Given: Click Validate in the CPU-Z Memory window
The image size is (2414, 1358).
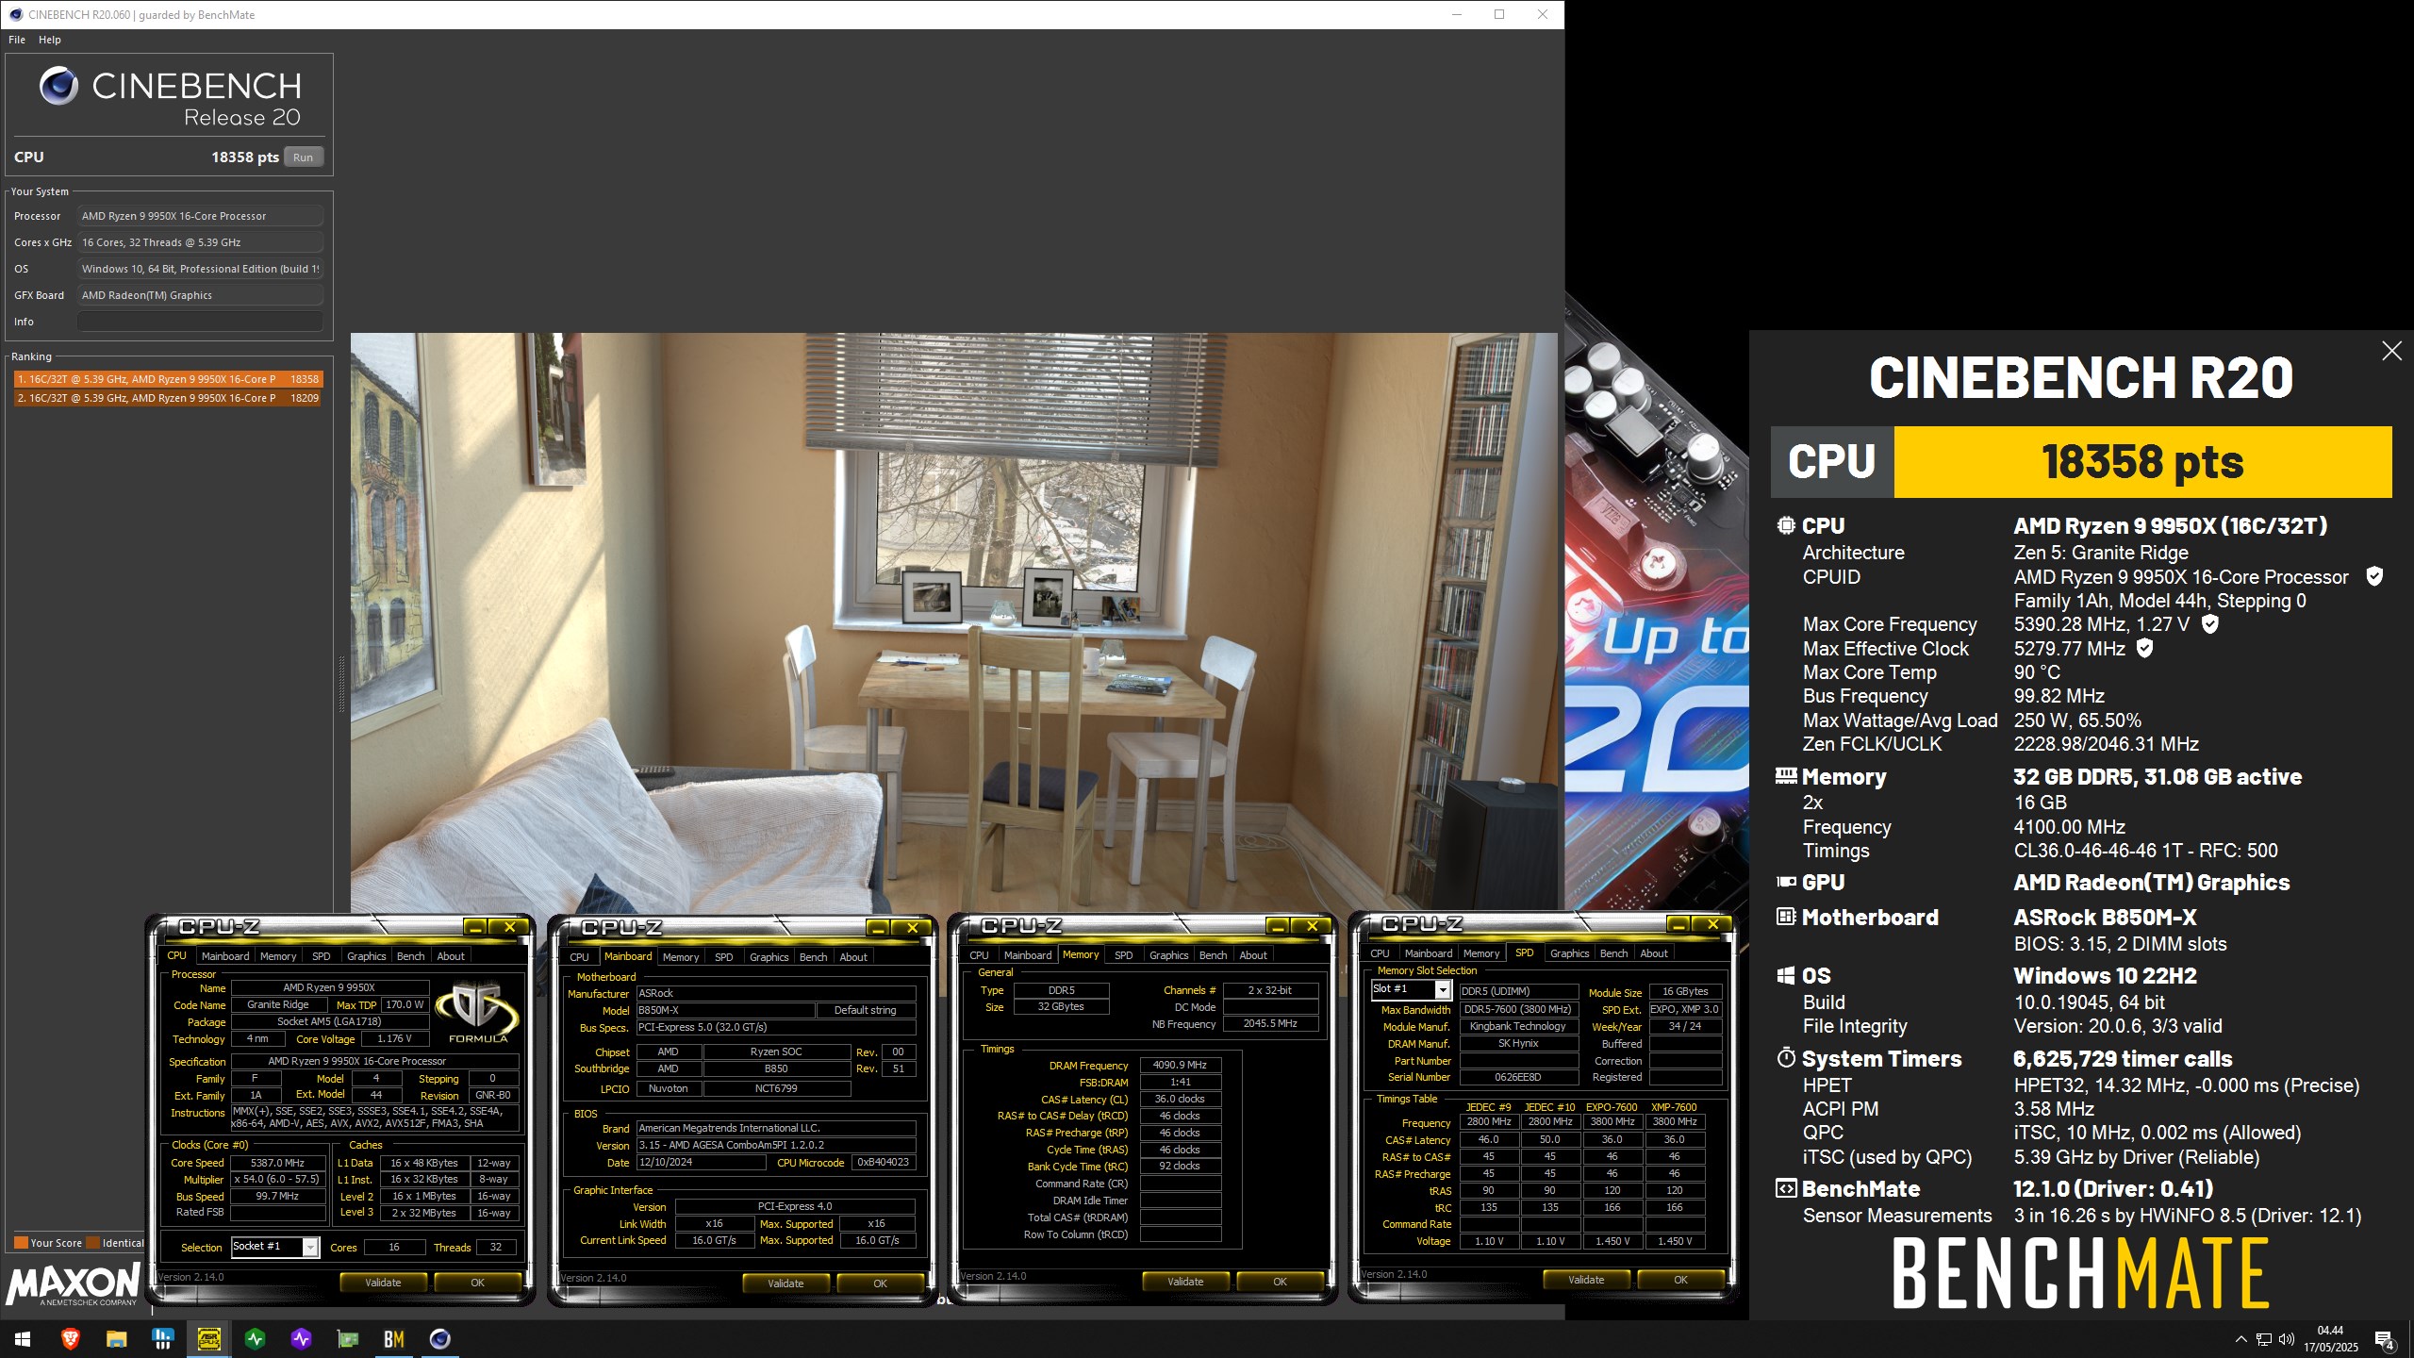Looking at the screenshot, I should point(1185,1282).
